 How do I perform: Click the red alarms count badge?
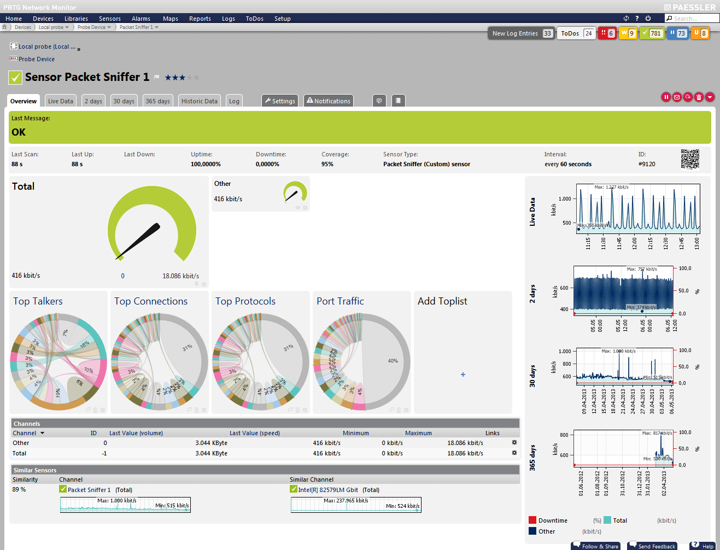pos(607,33)
